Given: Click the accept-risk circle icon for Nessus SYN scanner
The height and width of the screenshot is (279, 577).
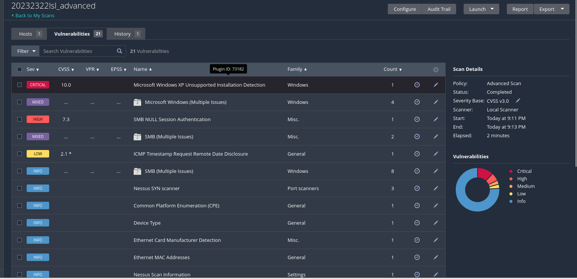Looking at the screenshot, I should (x=417, y=188).
